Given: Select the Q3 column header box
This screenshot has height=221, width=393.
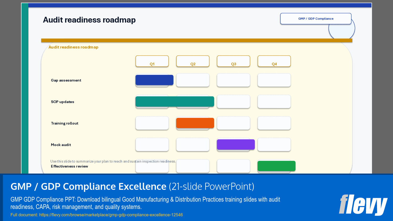Looking at the screenshot, I should click(233, 61).
